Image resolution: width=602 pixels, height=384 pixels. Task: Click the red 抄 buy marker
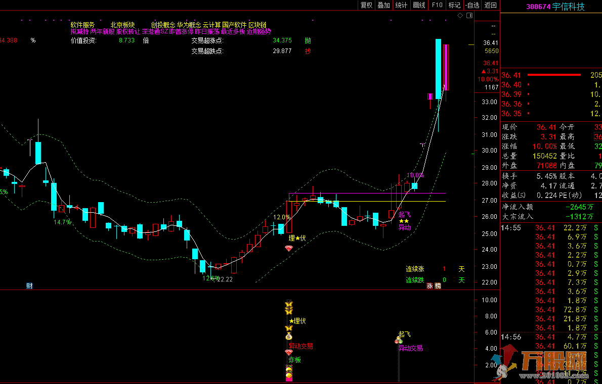pyautogui.click(x=308, y=51)
